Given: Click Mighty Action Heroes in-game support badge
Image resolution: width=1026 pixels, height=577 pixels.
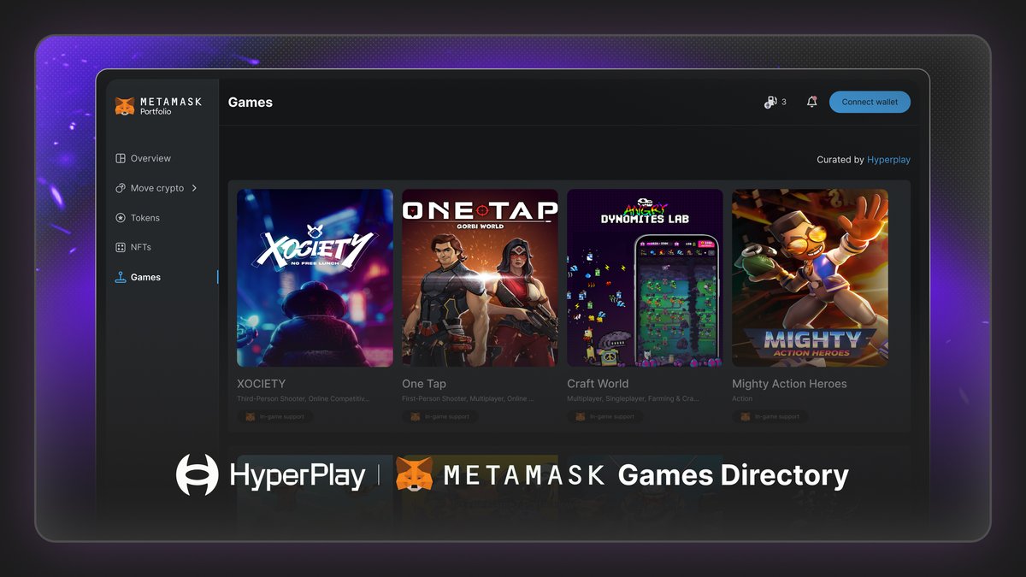Looking at the screenshot, I should click(x=770, y=416).
